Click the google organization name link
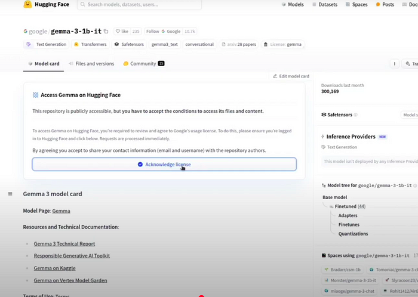Screen dimensions: 418x297 [38, 32]
